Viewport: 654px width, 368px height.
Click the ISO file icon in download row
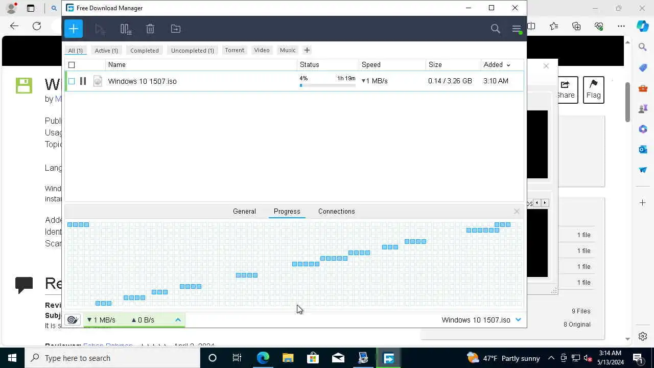click(x=98, y=81)
